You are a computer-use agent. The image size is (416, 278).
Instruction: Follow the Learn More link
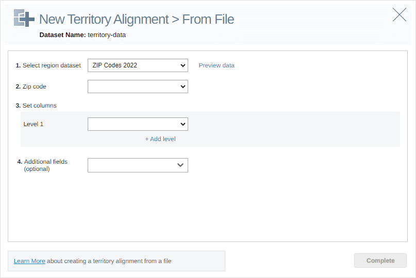[x=29, y=261]
